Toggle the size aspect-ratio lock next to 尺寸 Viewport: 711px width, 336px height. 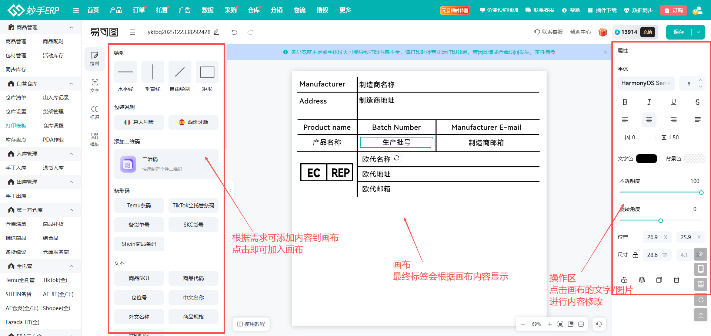(635, 255)
